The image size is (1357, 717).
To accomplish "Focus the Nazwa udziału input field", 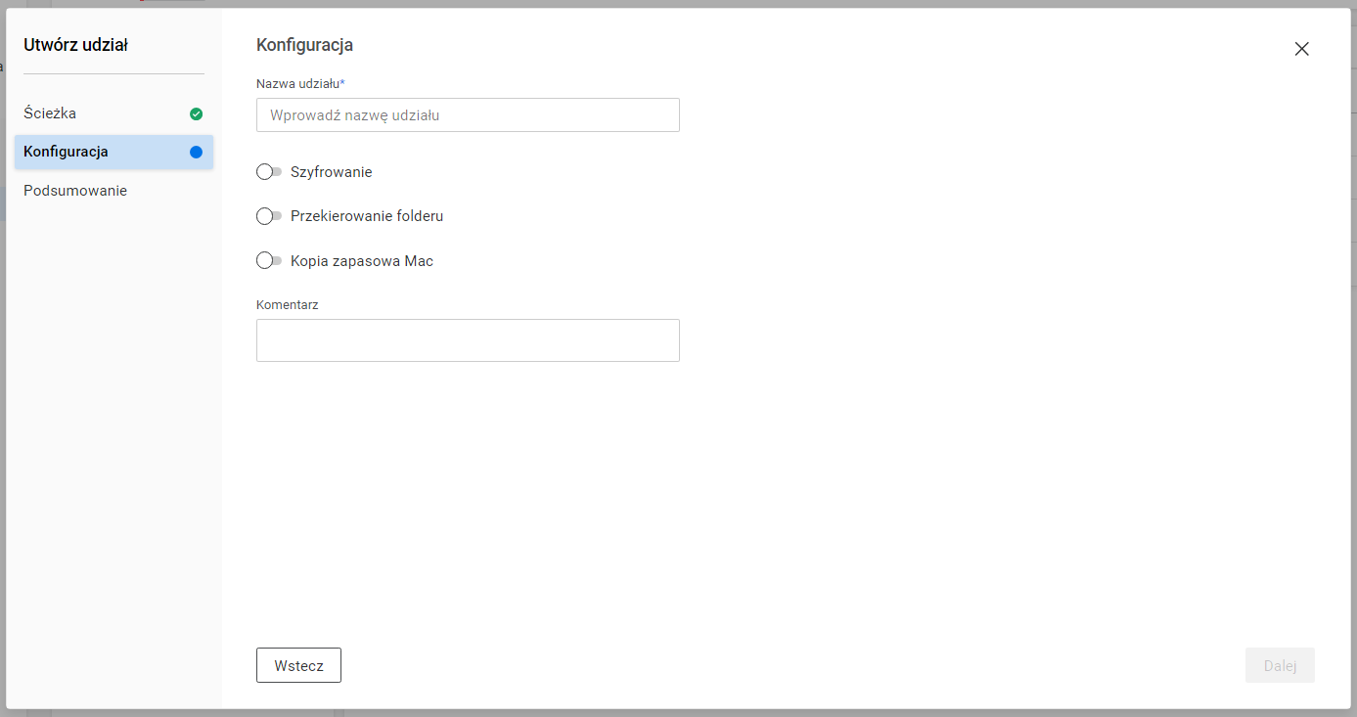I will pyautogui.click(x=468, y=115).
